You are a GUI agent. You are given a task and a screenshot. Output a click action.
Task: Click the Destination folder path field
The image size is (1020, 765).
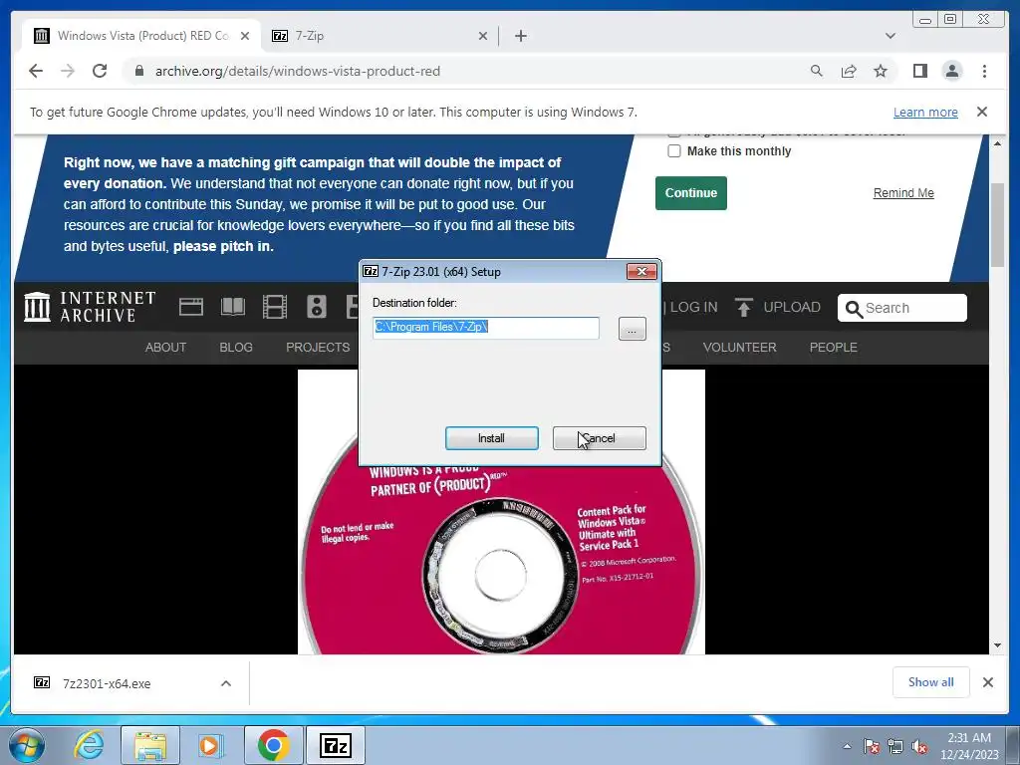click(x=486, y=327)
